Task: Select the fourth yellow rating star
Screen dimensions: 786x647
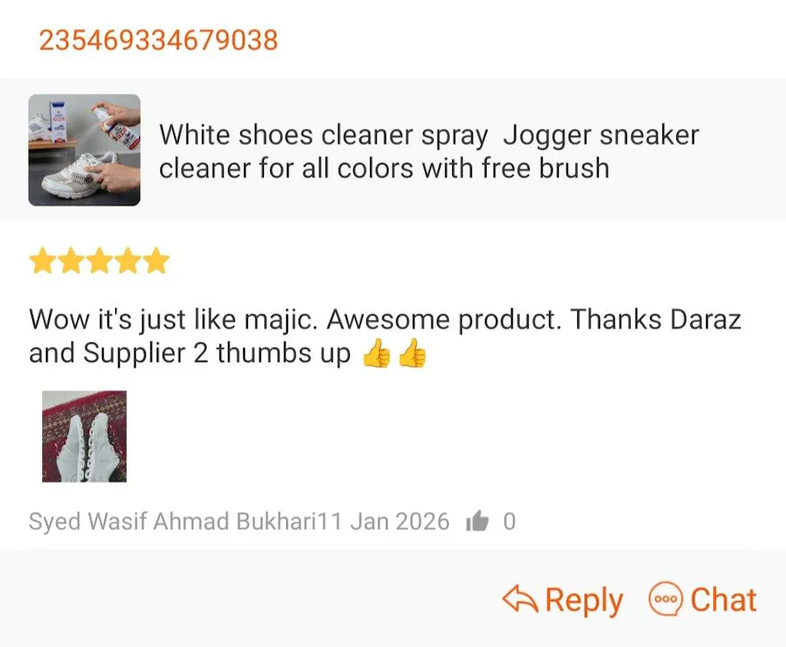Action: click(128, 261)
